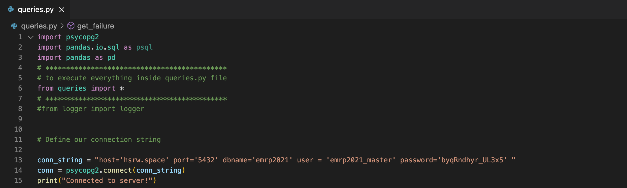Click the print function on line 15

[47, 181]
